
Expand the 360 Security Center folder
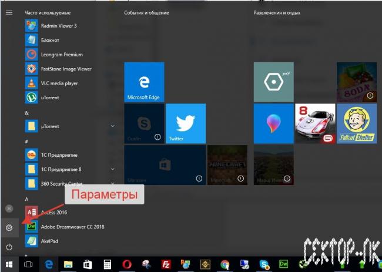coord(112,184)
